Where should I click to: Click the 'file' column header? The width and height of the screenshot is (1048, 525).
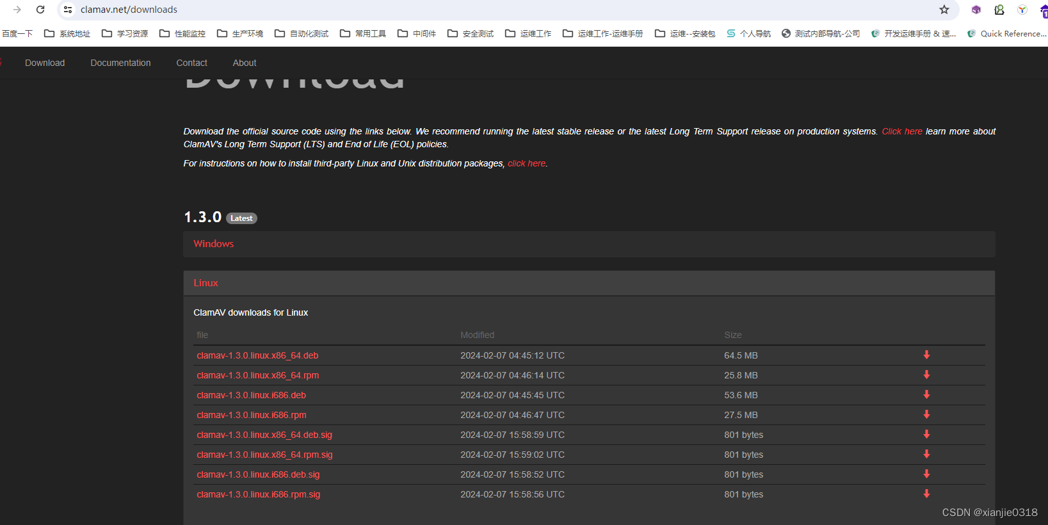(202, 335)
